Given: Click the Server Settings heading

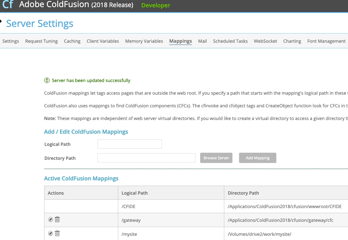Looking at the screenshot, I should (40, 23).
